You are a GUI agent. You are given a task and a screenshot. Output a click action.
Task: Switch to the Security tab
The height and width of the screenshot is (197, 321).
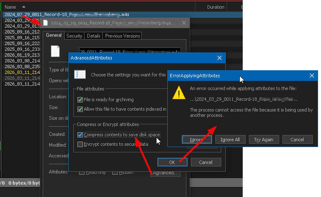point(74,36)
